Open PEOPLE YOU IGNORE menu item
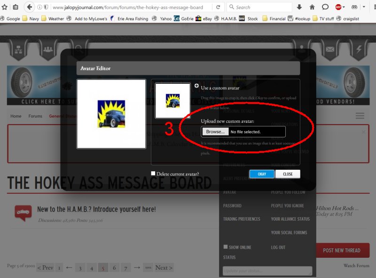 point(287,206)
